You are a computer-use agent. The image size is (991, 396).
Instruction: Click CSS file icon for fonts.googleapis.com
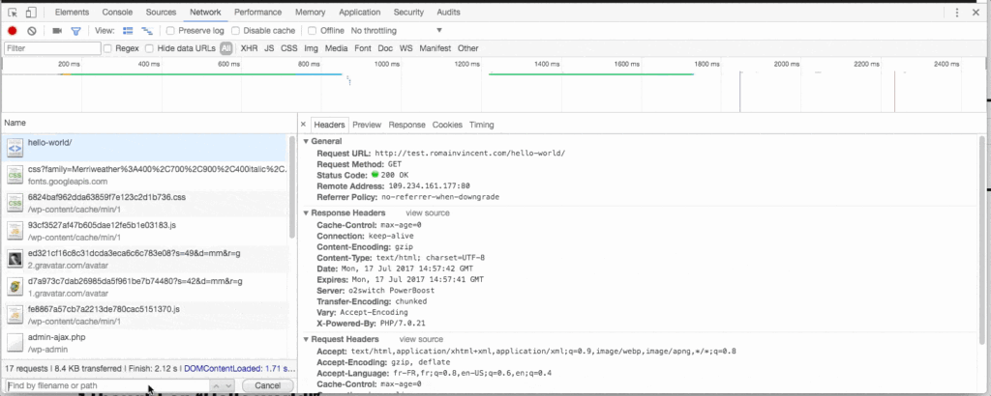click(x=15, y=175)
